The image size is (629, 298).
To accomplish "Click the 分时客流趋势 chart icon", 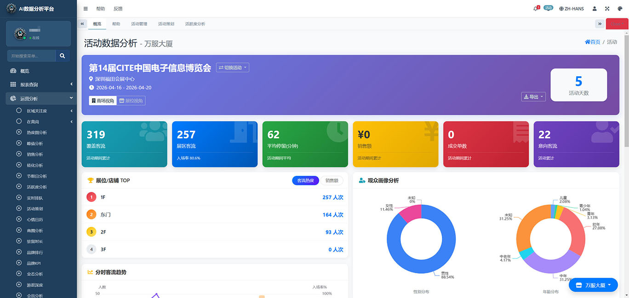I will 90,272.
